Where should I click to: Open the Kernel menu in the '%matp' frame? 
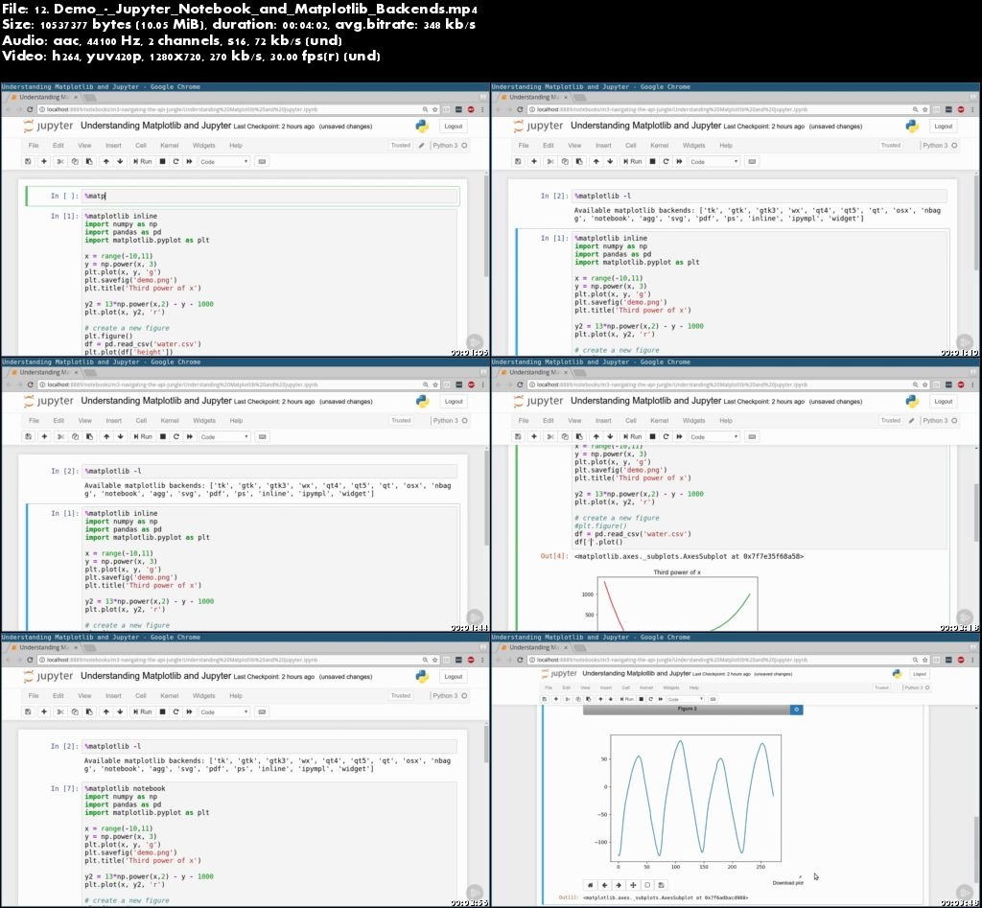[170, 146]
